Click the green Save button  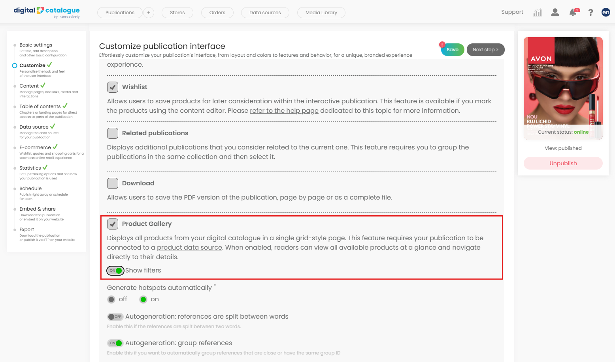click(x=453, y=50)
